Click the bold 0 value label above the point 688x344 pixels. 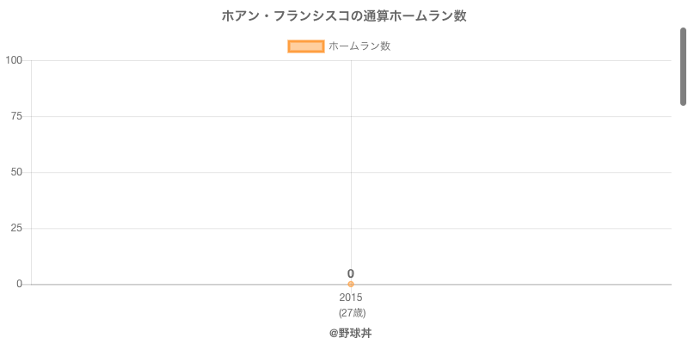[351, 273]
